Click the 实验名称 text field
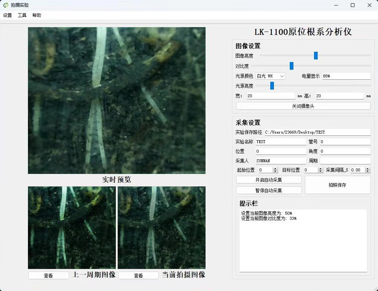 281,142
